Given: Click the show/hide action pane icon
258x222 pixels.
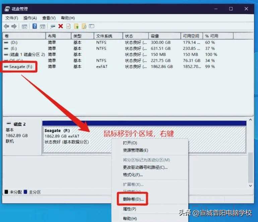Looking at the screenshot, I should tap(43, 26).
